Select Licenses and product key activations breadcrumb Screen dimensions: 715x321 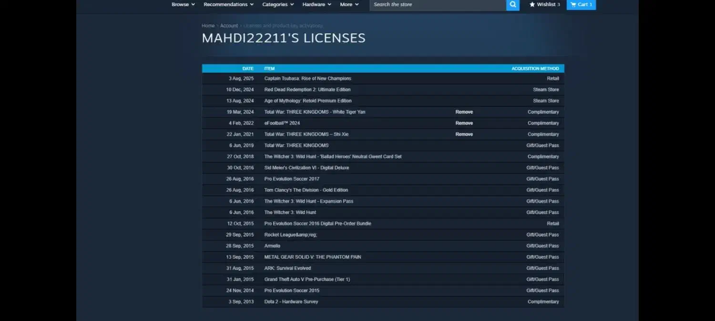click(x=283, y=26)
